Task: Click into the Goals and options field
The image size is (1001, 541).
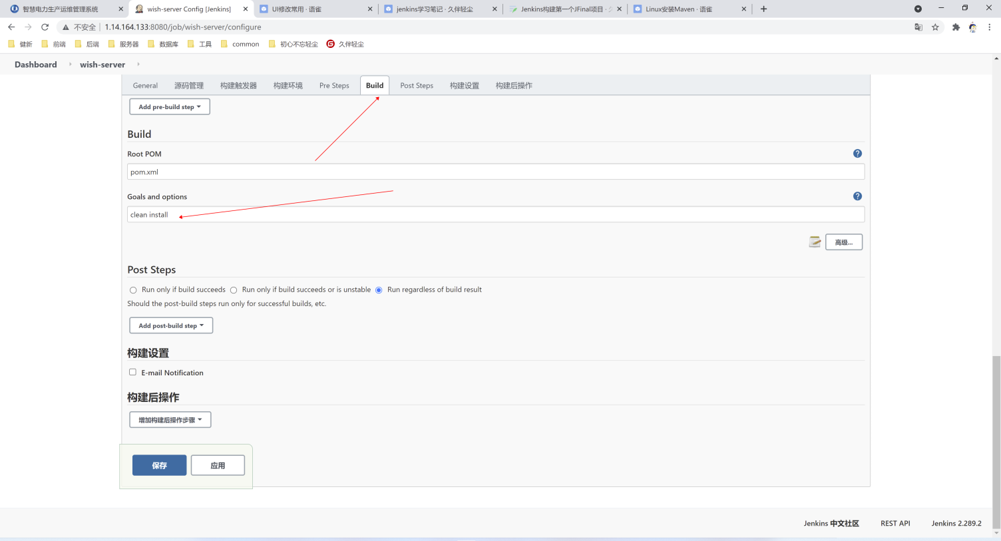Action: coord(495,215)
